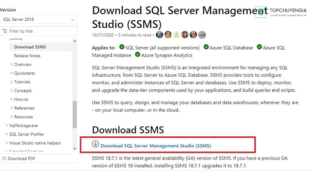Click the first contributor avatar
Viewport: 313px width, 173px height.
(159, 35)
